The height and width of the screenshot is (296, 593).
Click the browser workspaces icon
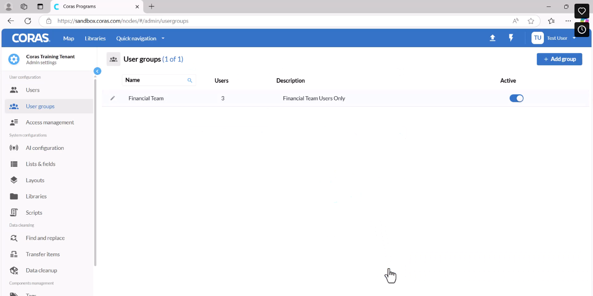click(24, 6)
